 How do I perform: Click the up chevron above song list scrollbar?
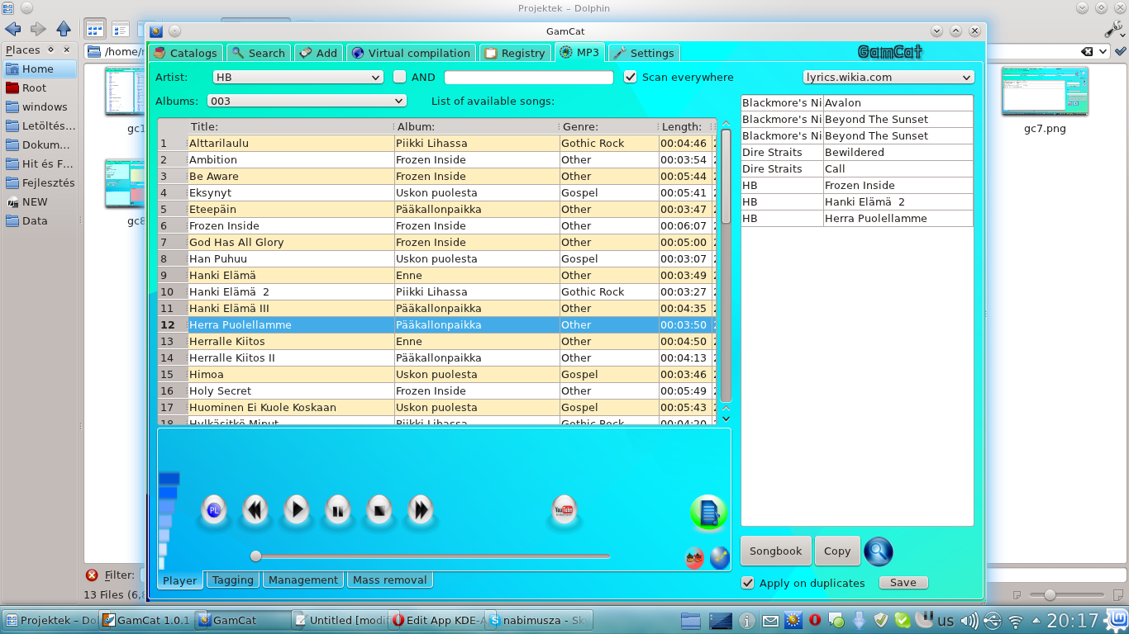tap(726, 125)
